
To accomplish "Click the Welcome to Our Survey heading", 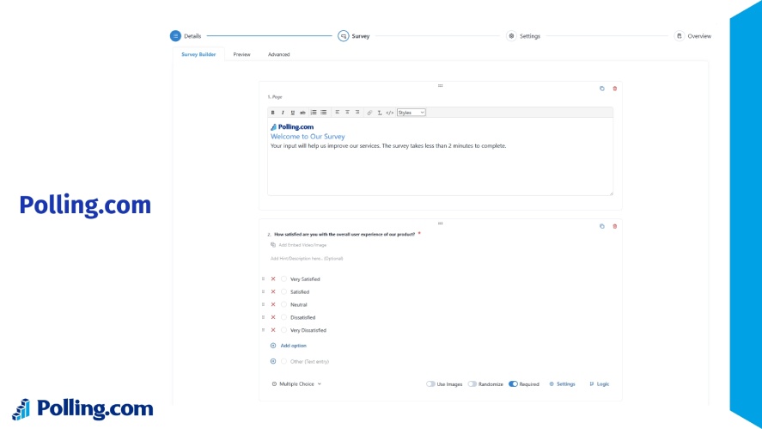I will pos(308,137).
